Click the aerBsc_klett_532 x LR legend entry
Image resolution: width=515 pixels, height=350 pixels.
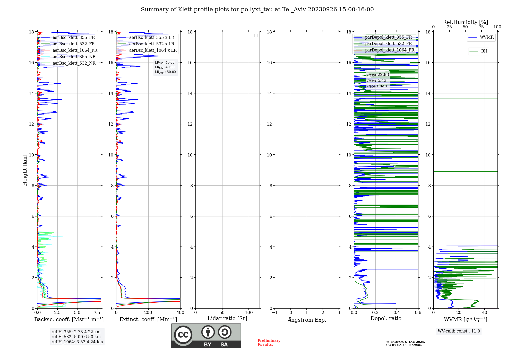[x=151, y=44]
